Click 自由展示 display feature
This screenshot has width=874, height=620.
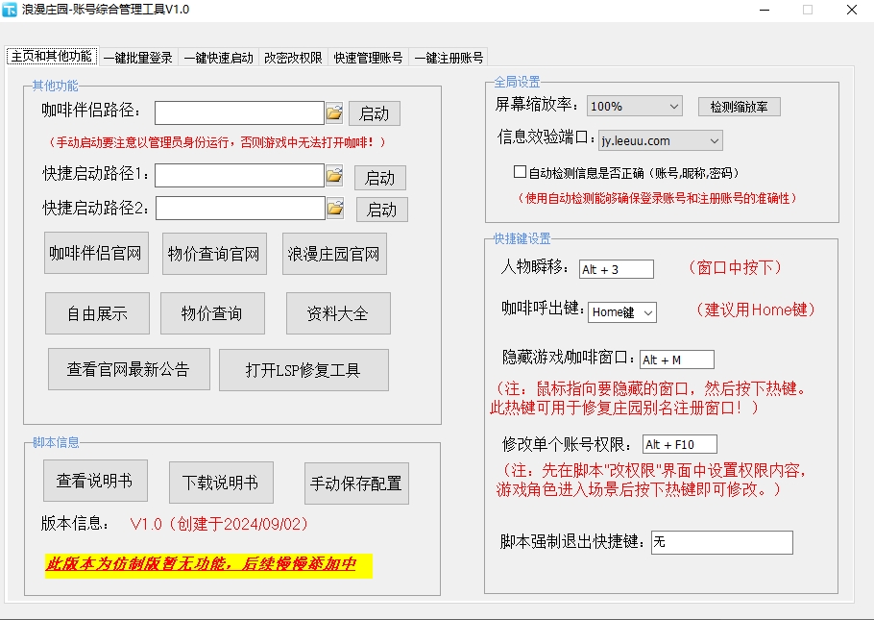click(x=95, y=312)
